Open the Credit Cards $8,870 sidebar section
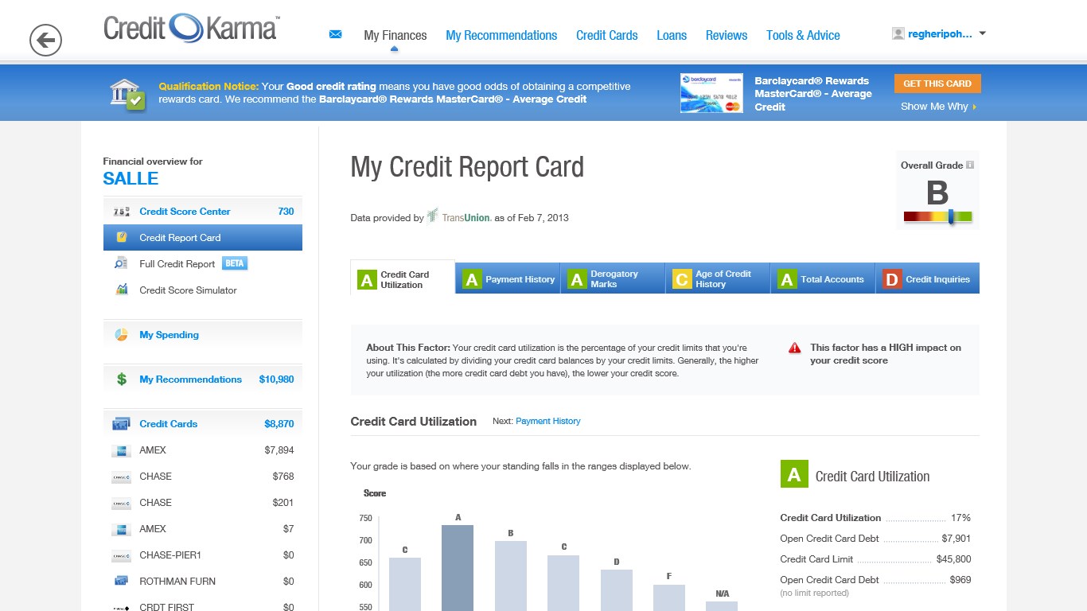Viewport: 1087px width, 611px height. coord(203,424)
